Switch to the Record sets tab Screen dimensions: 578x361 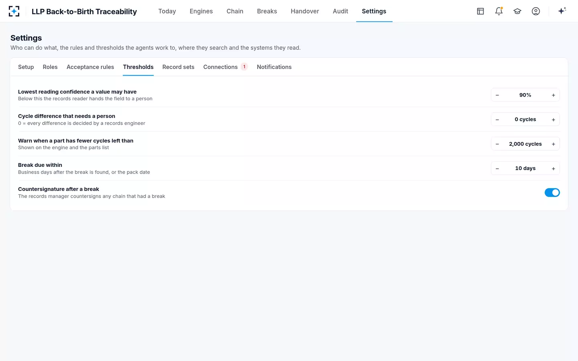[x=178, y=67]
